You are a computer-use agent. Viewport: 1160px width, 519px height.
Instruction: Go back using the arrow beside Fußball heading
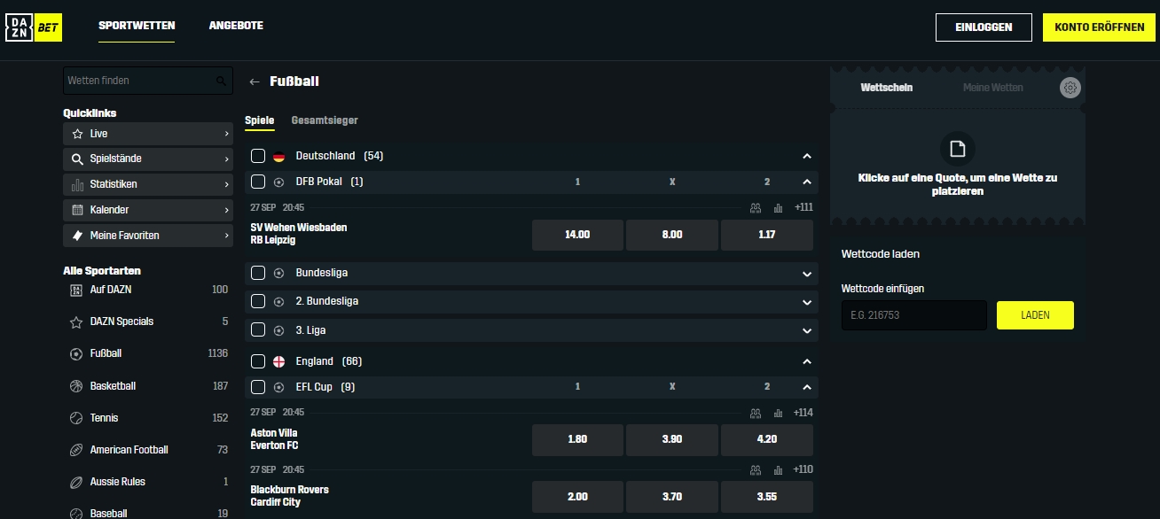click(x=255, y=81)
